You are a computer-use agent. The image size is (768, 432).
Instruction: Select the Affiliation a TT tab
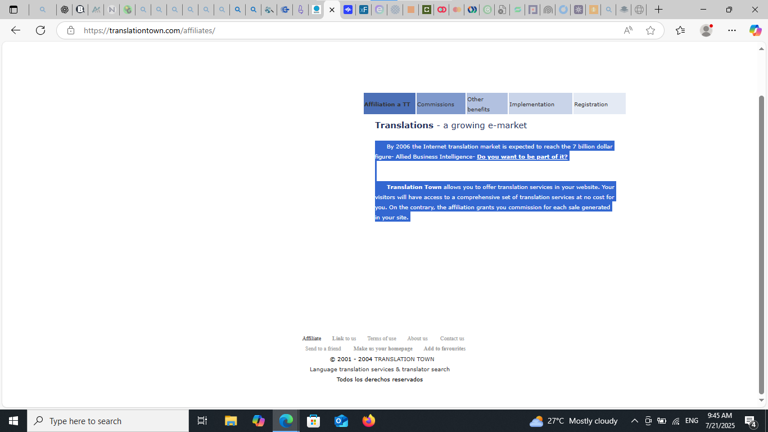(389, 104)
